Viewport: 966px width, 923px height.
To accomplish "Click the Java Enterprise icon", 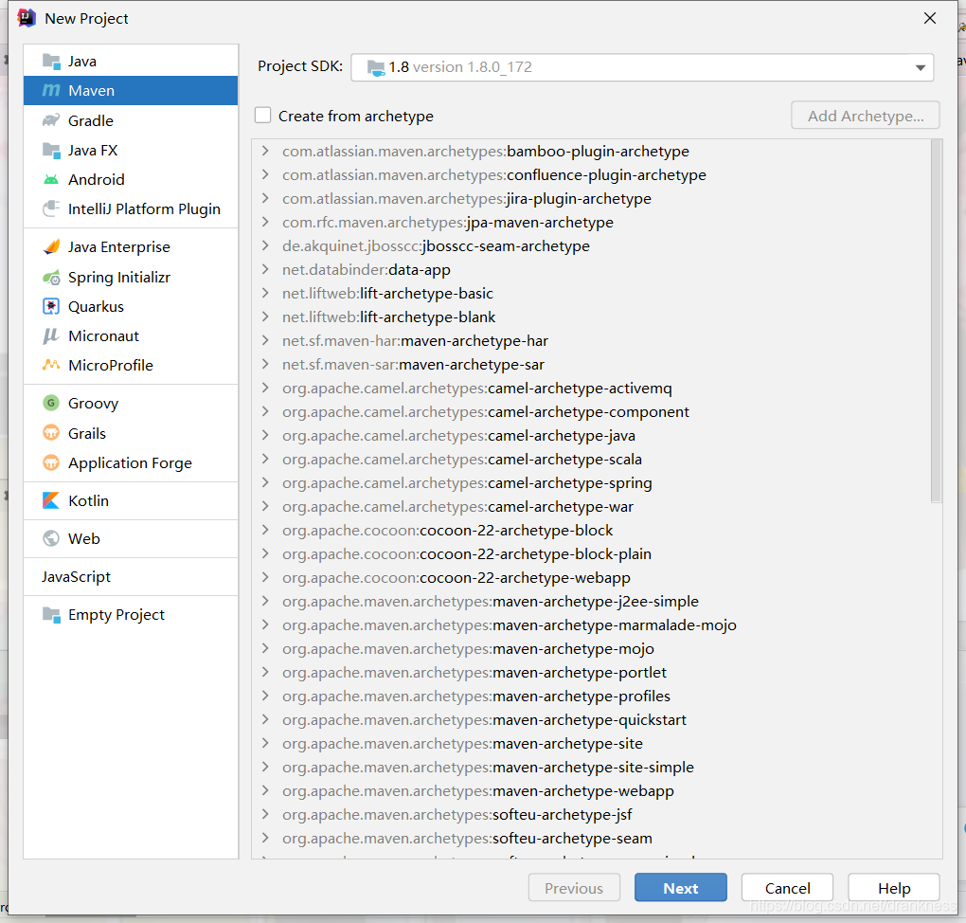I will point(51,246).
